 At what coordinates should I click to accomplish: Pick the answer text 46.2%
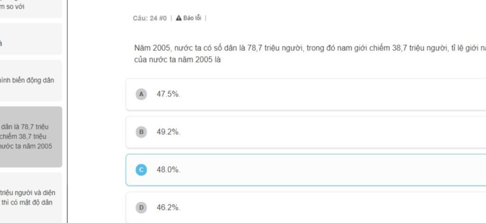[x=168, y=207]
